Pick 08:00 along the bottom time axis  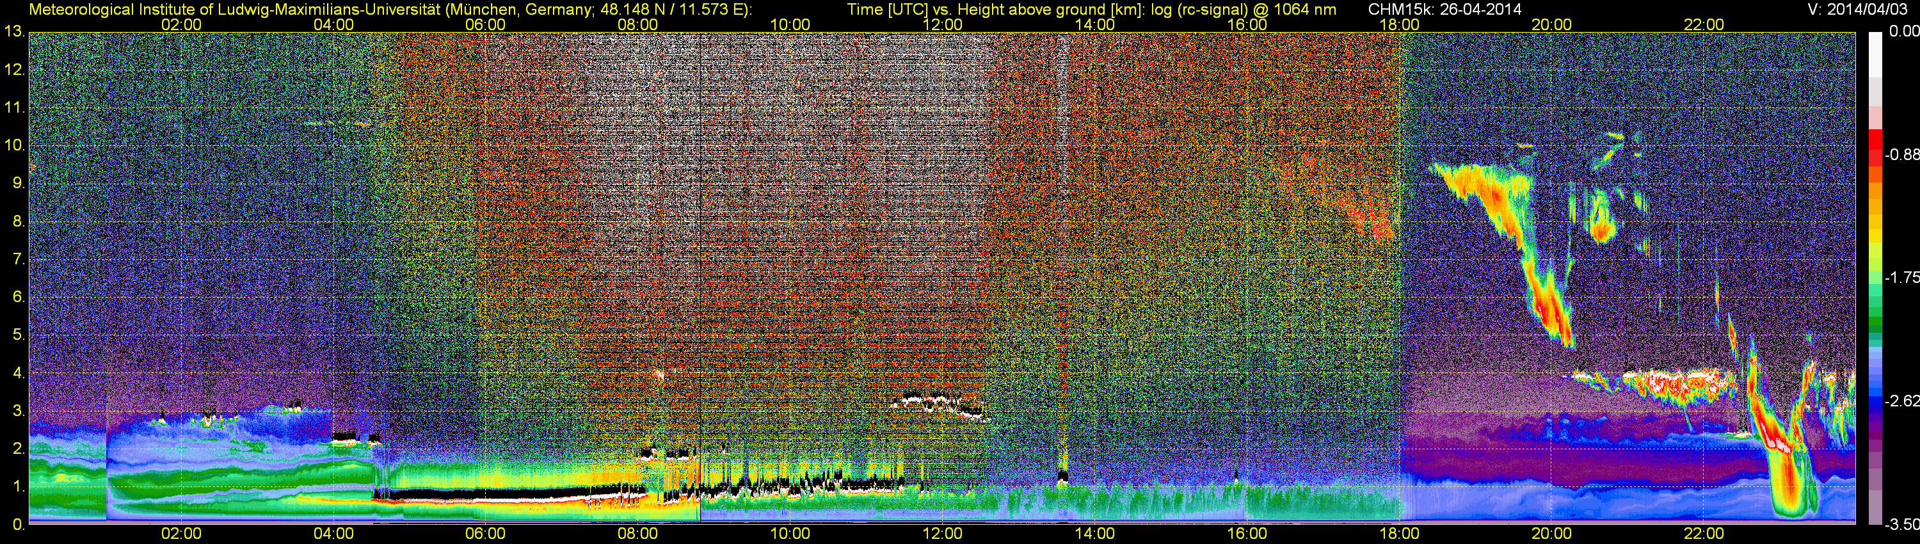tap(638, 534)
